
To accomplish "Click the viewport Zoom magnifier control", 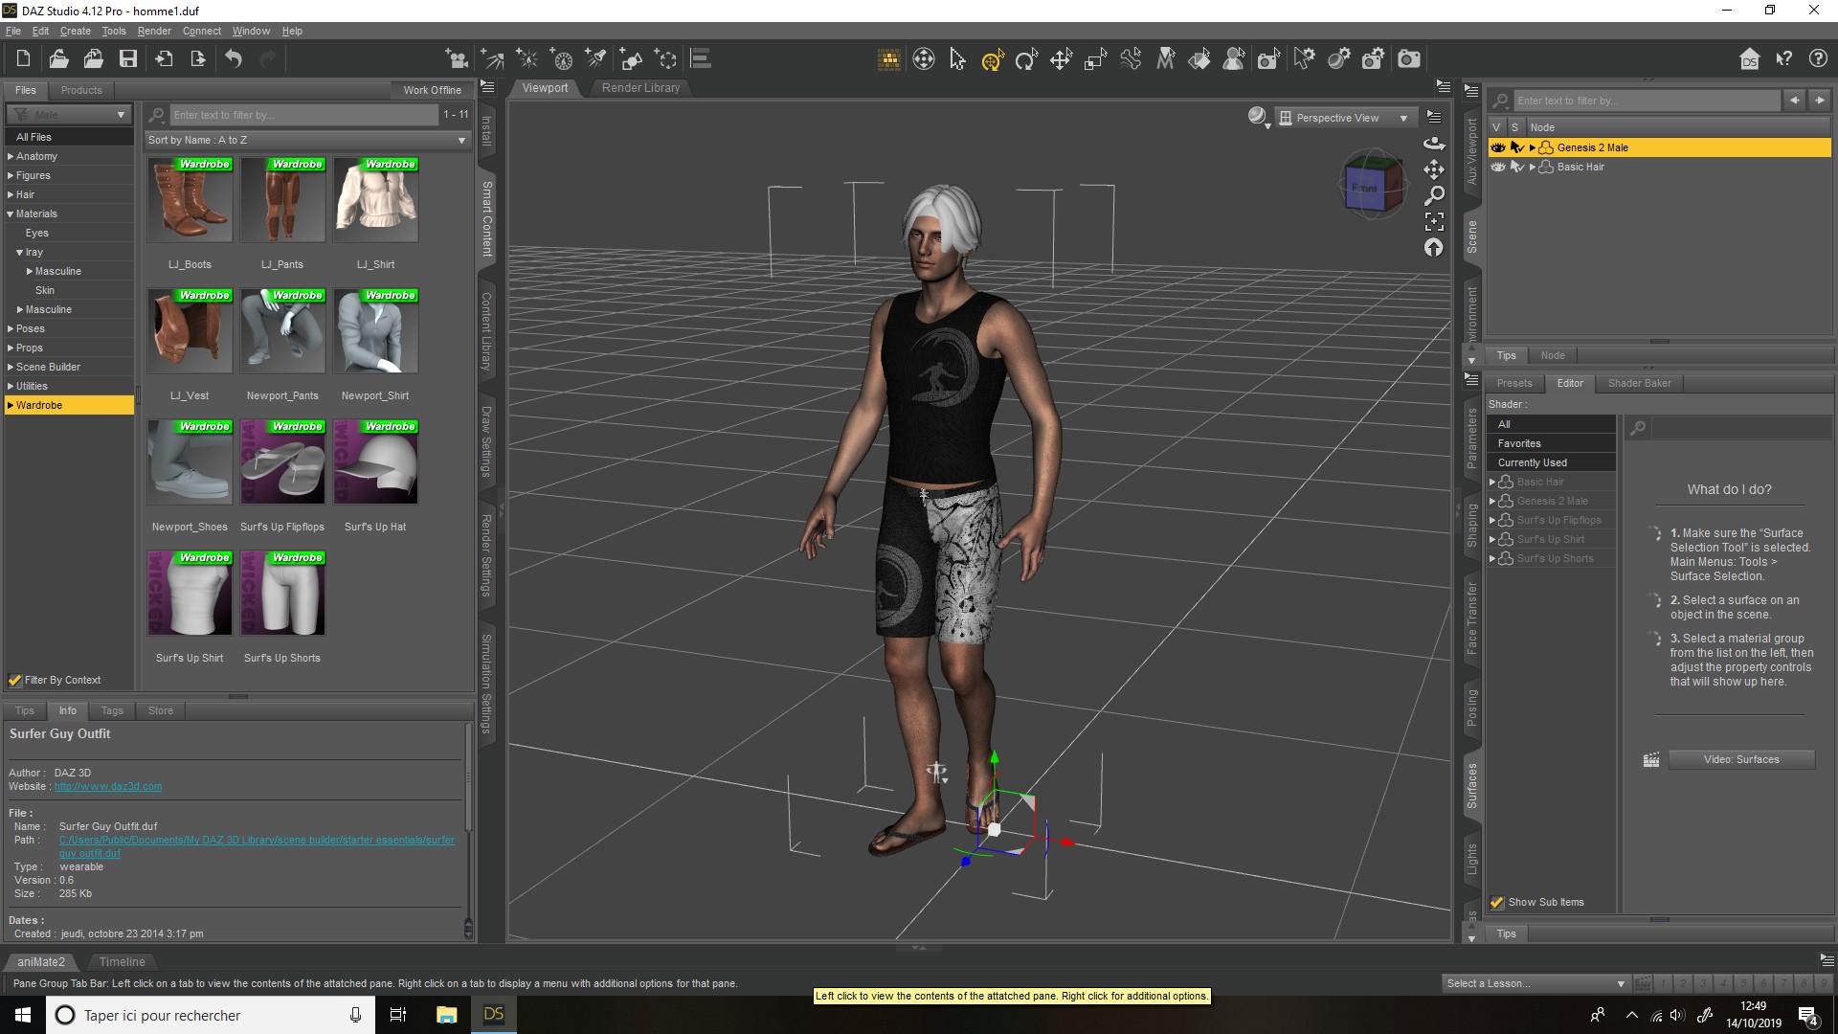I will pos(1433,195).
